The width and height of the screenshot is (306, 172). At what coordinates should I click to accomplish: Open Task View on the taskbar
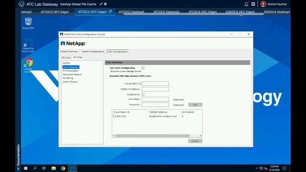click(44, 168)
